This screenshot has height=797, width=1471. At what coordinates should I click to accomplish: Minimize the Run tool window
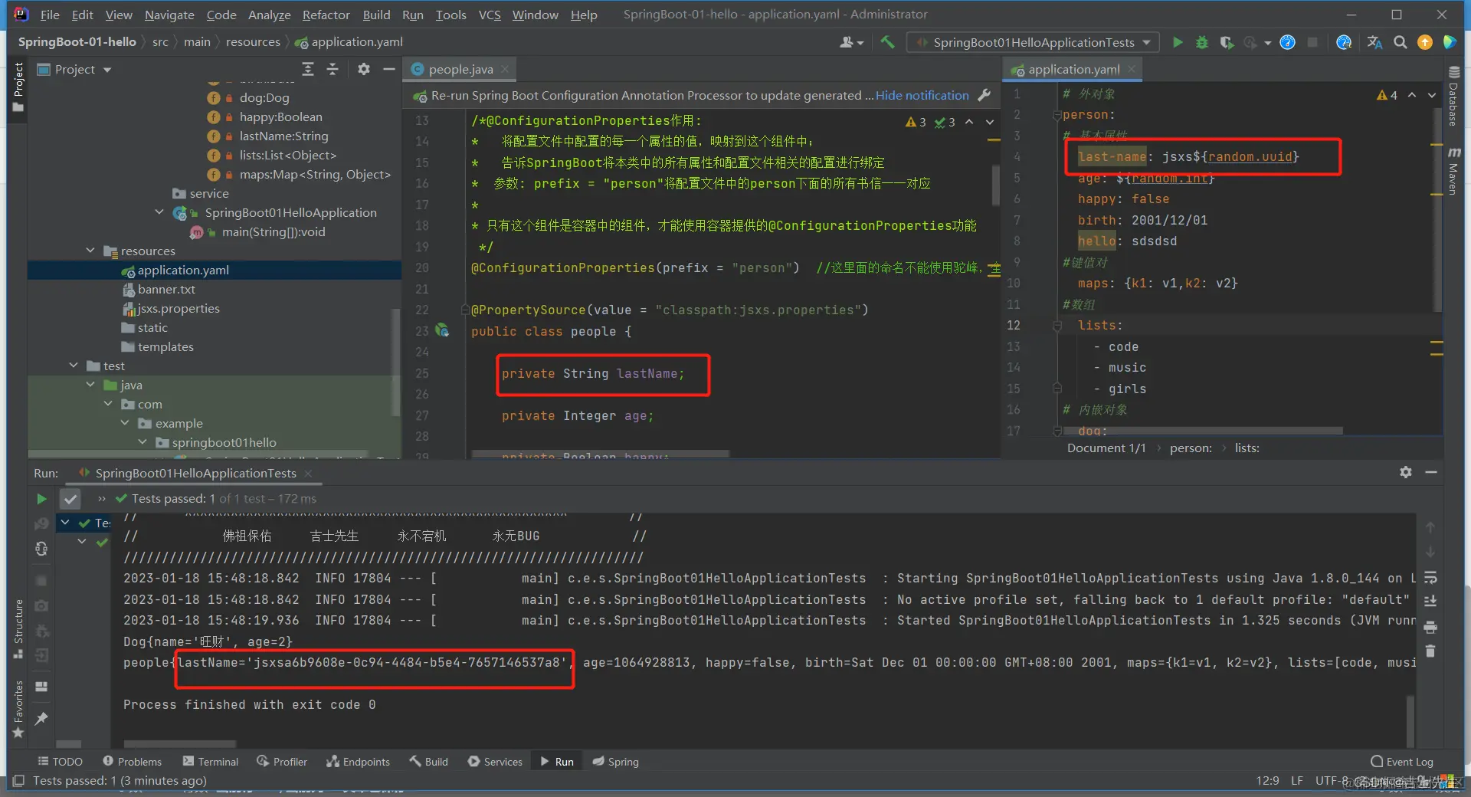click(x=1430, y=472)
